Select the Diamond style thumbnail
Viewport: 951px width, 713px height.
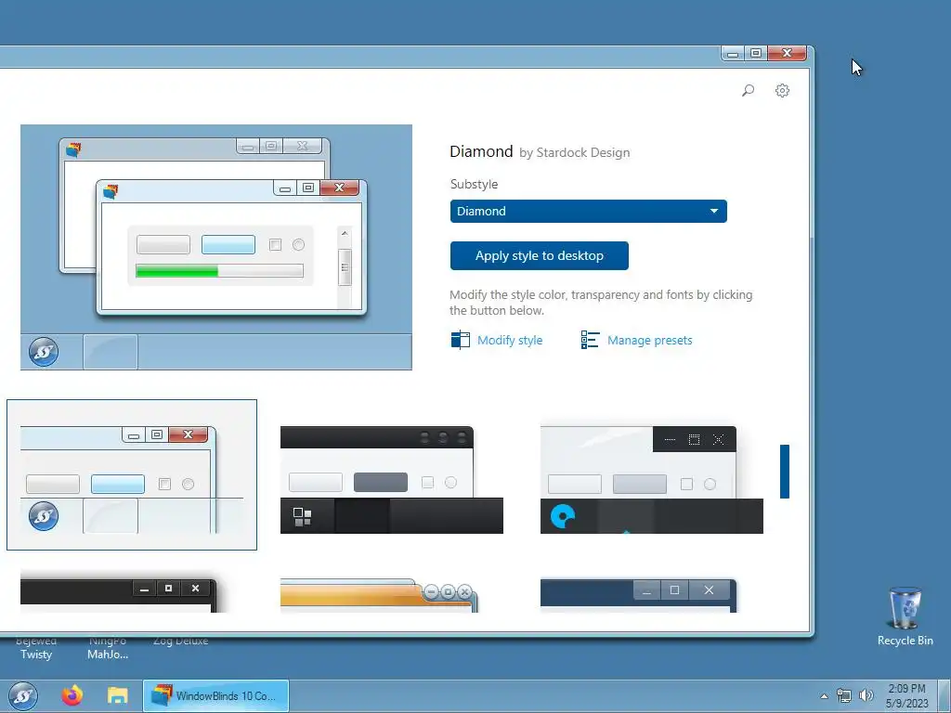(x=132, y=474)
